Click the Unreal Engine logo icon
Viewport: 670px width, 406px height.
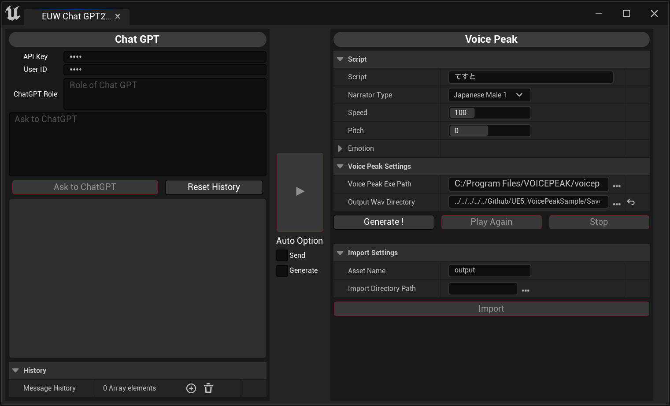(13, 13)
